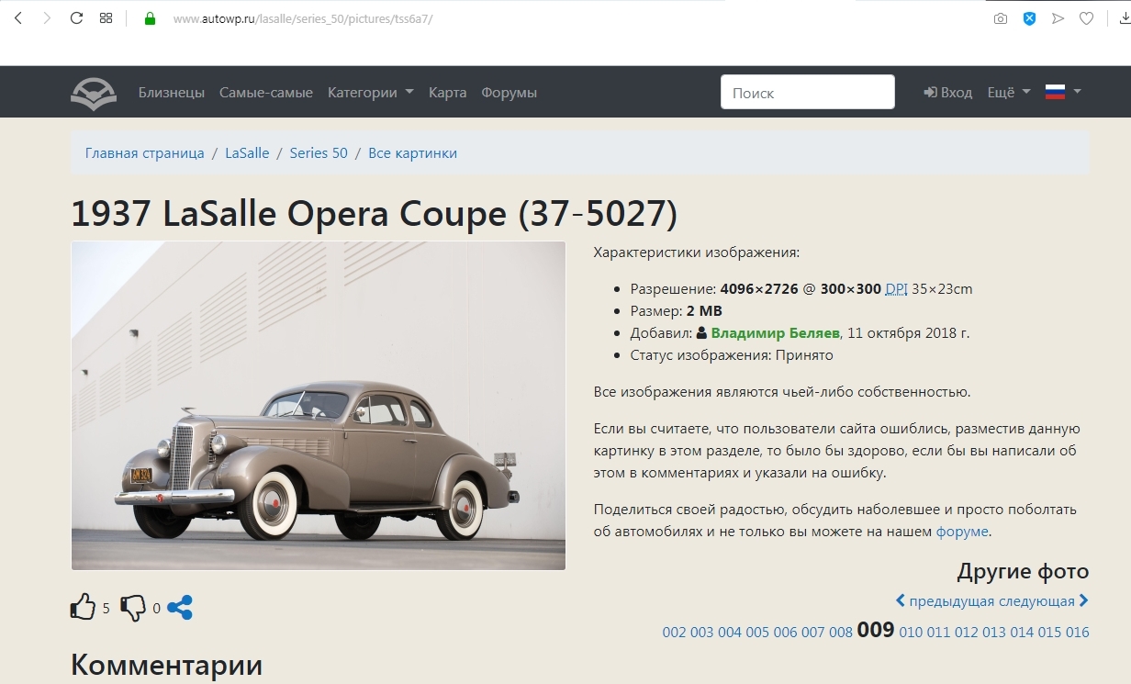Go to следующая photo
Screen dimensions: 1131x684
point(1043,601)
